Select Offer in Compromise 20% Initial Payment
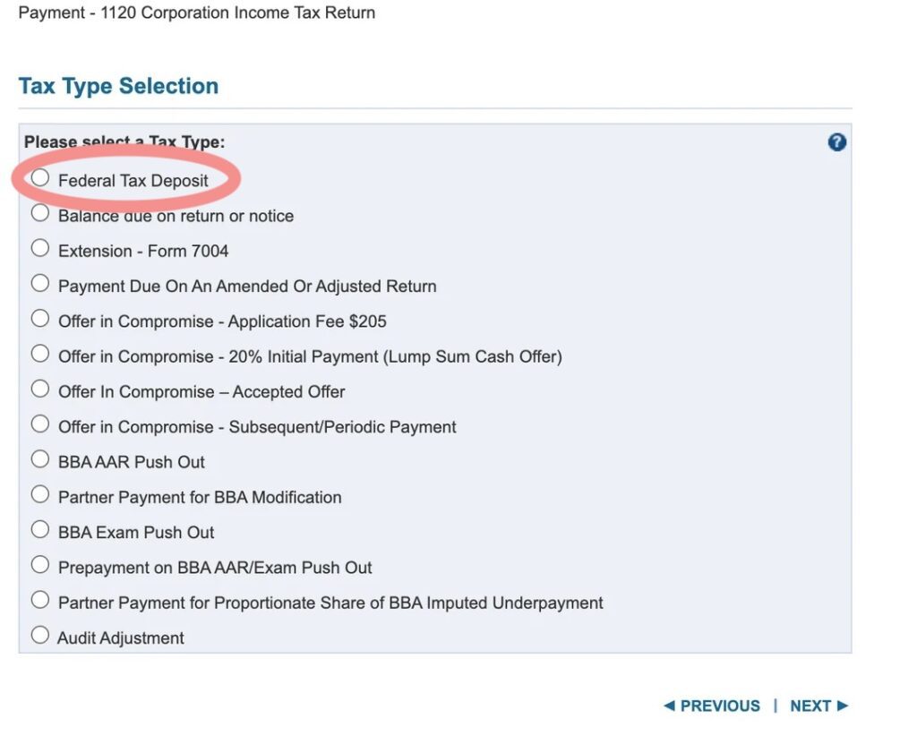917x736 pixels. [40, 354]
